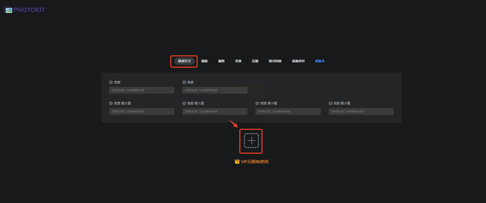This screenshot has width=486, height=203.
Task: Go to the 变换 tab
Action: [238, 61]
